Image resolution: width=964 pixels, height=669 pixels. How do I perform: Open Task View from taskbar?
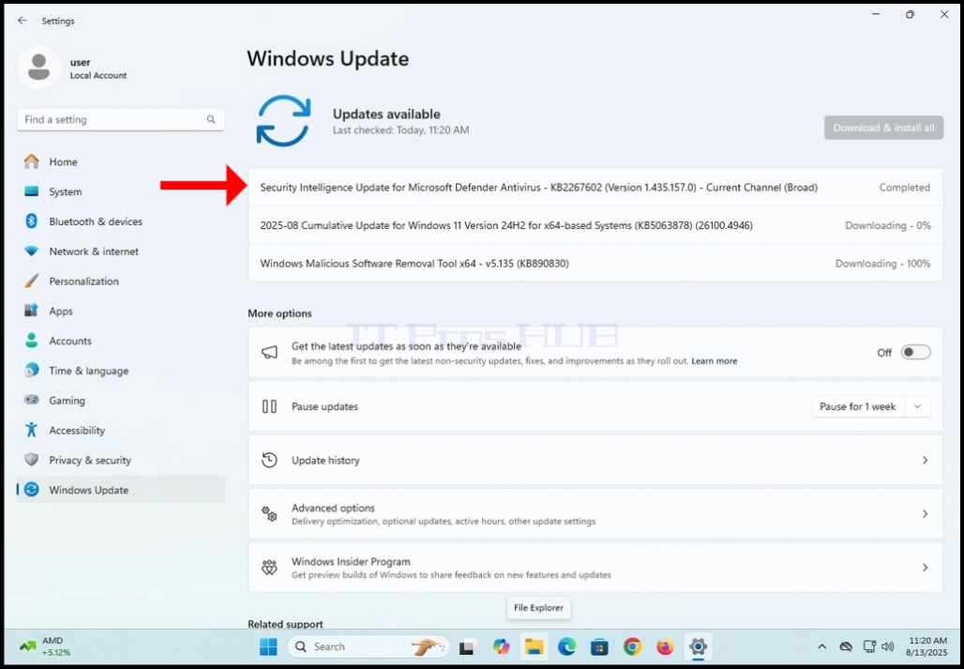(467, 646)
